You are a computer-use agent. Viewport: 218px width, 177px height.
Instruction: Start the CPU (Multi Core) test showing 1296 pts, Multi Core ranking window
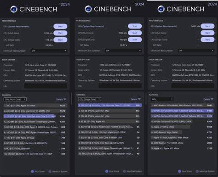click(x=60, y=33)
